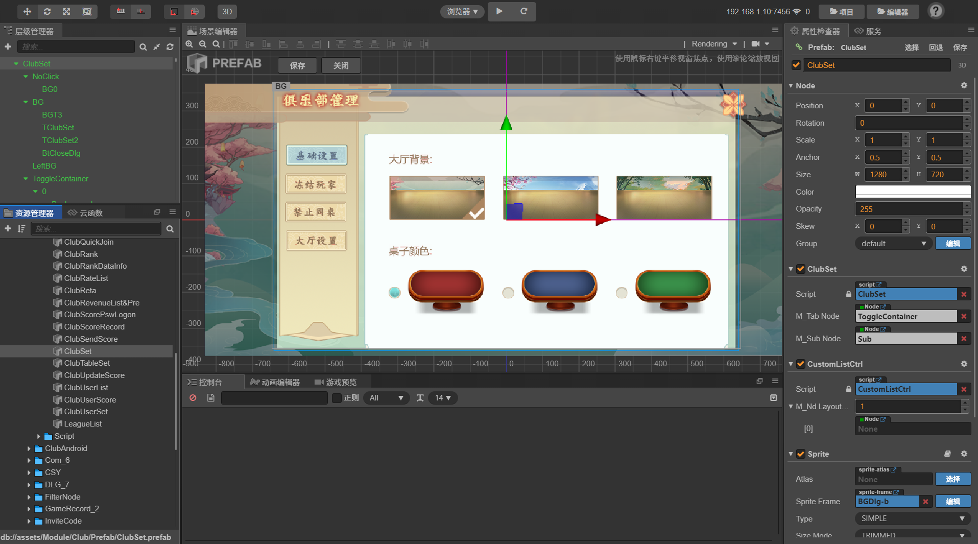The height and width of the screenshot is (544, 978).
Task: Click the Opacity value field
Action: [909, 209]
